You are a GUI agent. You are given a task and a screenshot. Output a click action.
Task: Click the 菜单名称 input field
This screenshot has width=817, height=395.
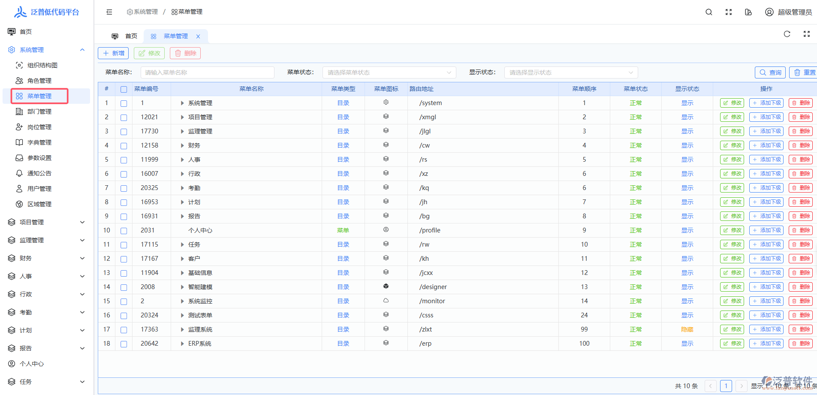[x=208, y=72]
